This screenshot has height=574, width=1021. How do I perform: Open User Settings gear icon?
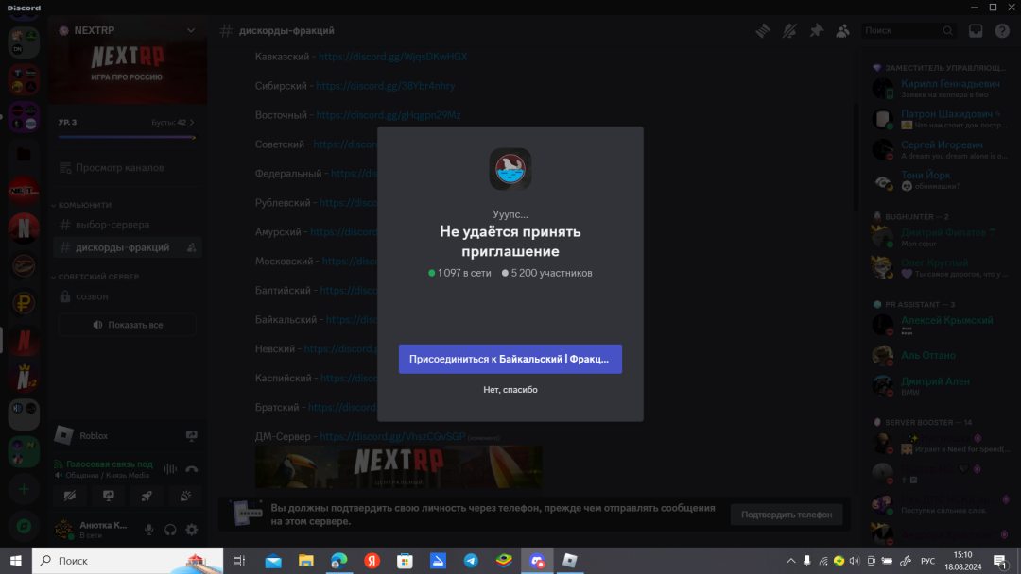tap(191, 530)
